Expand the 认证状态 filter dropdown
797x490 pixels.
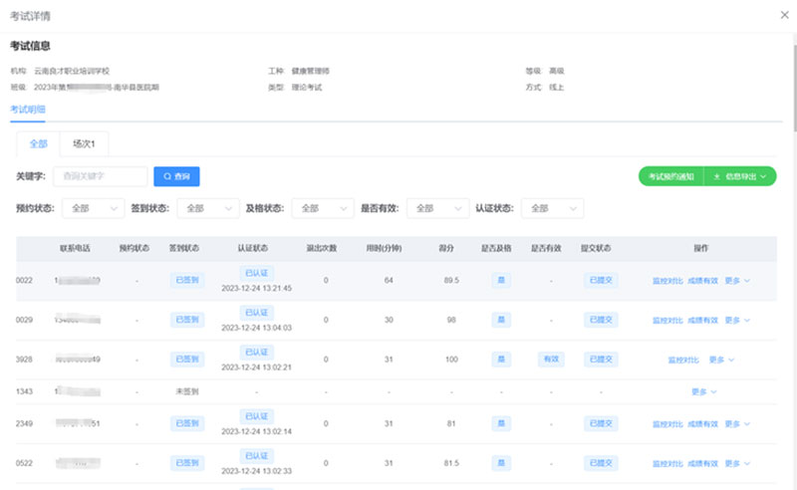point(550,208)
